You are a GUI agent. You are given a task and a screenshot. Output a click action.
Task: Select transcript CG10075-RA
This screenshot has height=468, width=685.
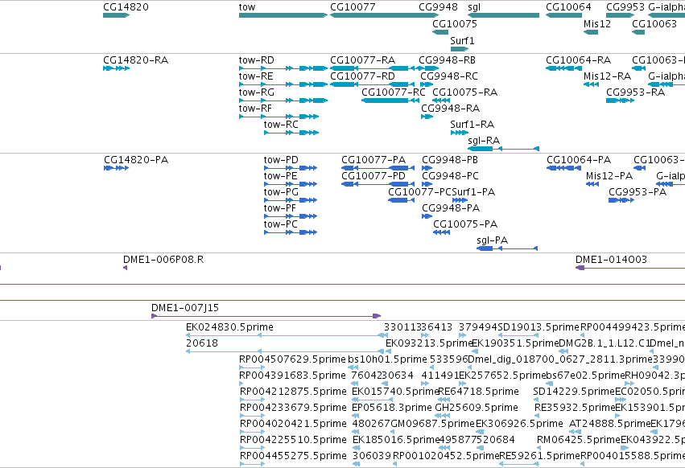[x=441, y=101]
